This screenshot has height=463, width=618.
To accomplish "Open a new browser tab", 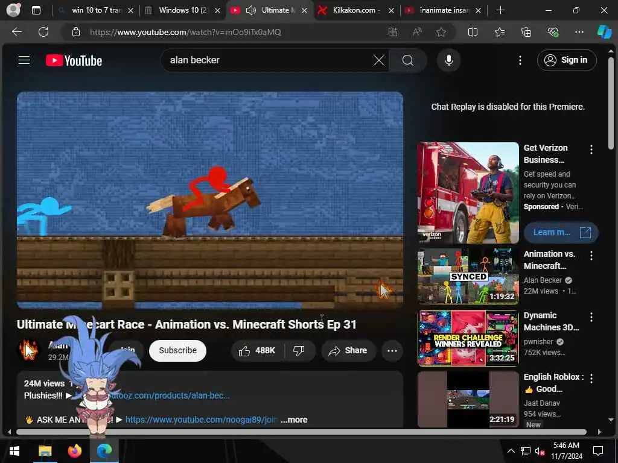I will pyautogui.click(x=500, y=10).
